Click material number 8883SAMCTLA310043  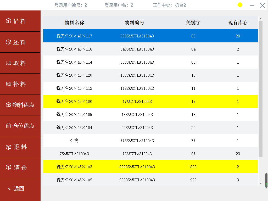(137, 167)
